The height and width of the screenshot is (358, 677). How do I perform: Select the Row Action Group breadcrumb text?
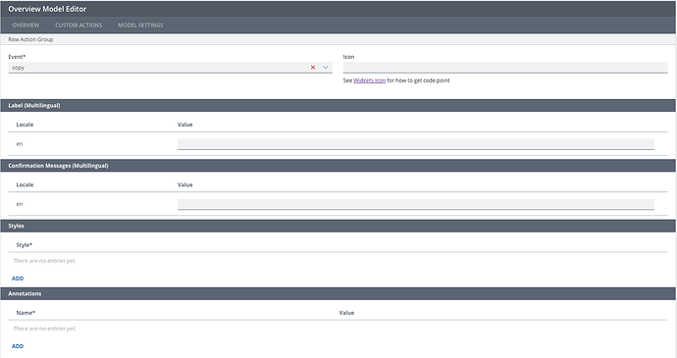[x=30, y=39]
